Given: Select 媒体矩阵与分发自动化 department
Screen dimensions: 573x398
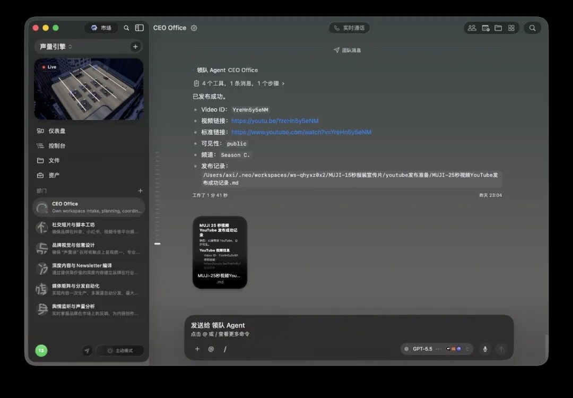Looking at the screenshot, I should pyautogui.click(x=89, y=289).
